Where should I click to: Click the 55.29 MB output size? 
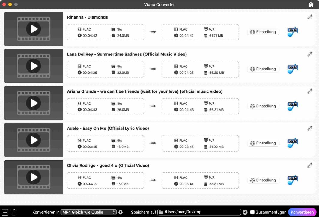pos(217,73)
